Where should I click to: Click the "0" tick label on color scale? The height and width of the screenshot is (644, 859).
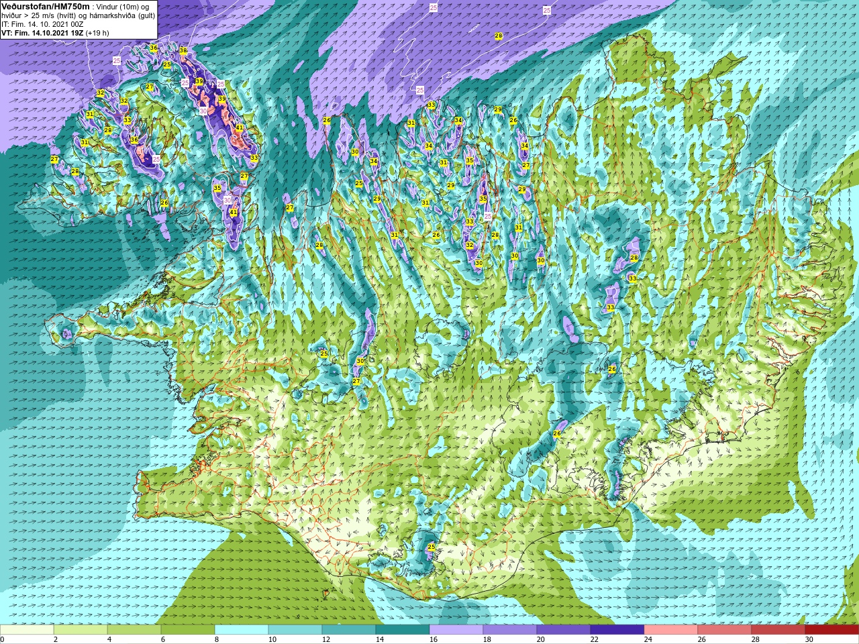click(3, 639)
